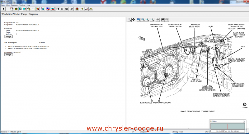Click the last printer/fax icon in main toolbar
Image resolution: width=249 pixels, height=134 pixels.
click(91, 9)
